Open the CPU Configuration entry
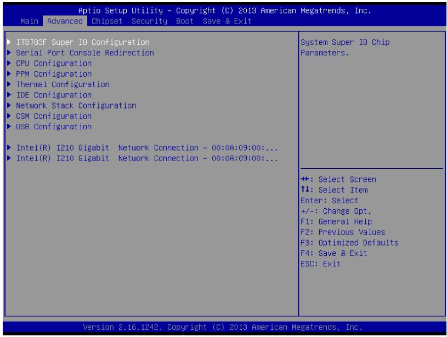Viewport: 447px width, 337px height. (54, 63)
